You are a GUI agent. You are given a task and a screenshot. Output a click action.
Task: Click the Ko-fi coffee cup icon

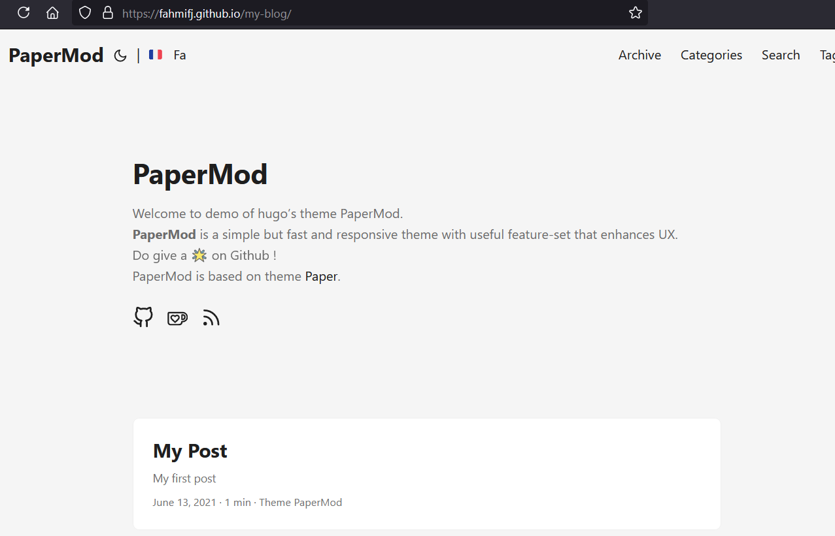coord(177,318)
